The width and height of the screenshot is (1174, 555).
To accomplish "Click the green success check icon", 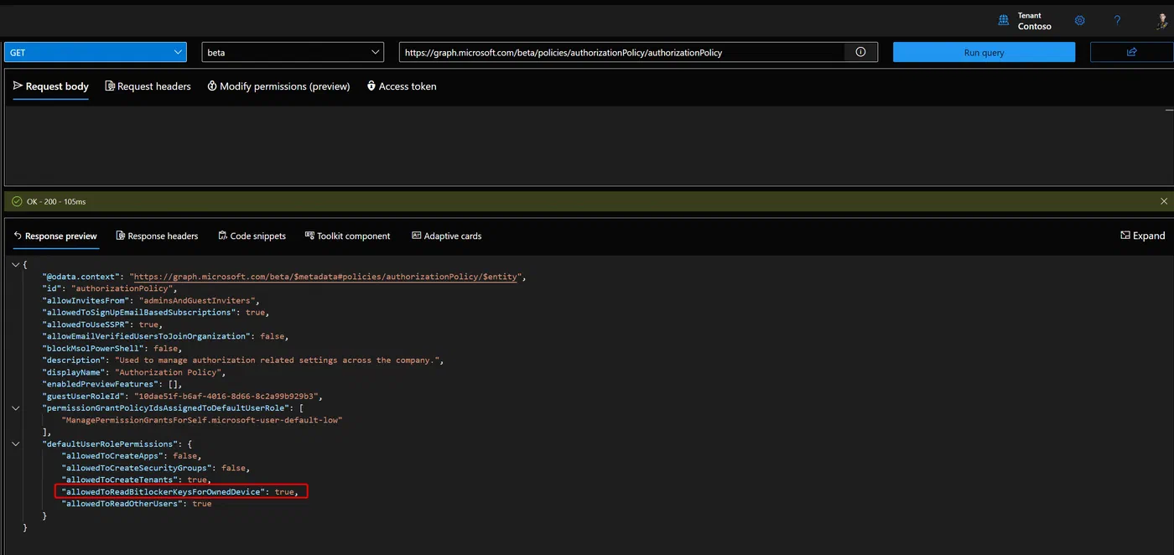I will 17,201.
